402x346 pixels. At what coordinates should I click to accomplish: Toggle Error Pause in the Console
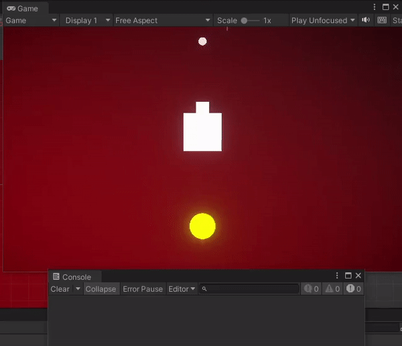click(x=143, y=289)
